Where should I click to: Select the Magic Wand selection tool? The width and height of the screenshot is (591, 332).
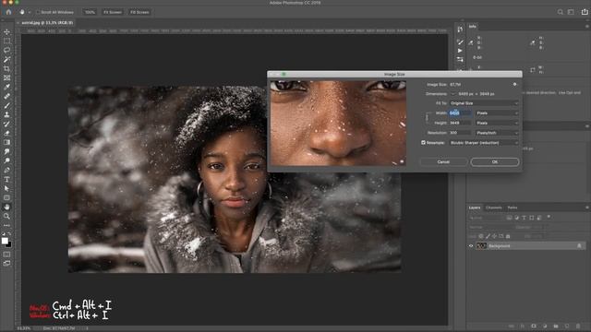[x=6, y=59]
